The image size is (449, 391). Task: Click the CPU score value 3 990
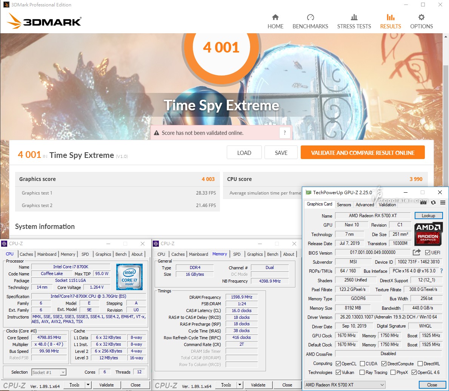click(x=416, y=179)
